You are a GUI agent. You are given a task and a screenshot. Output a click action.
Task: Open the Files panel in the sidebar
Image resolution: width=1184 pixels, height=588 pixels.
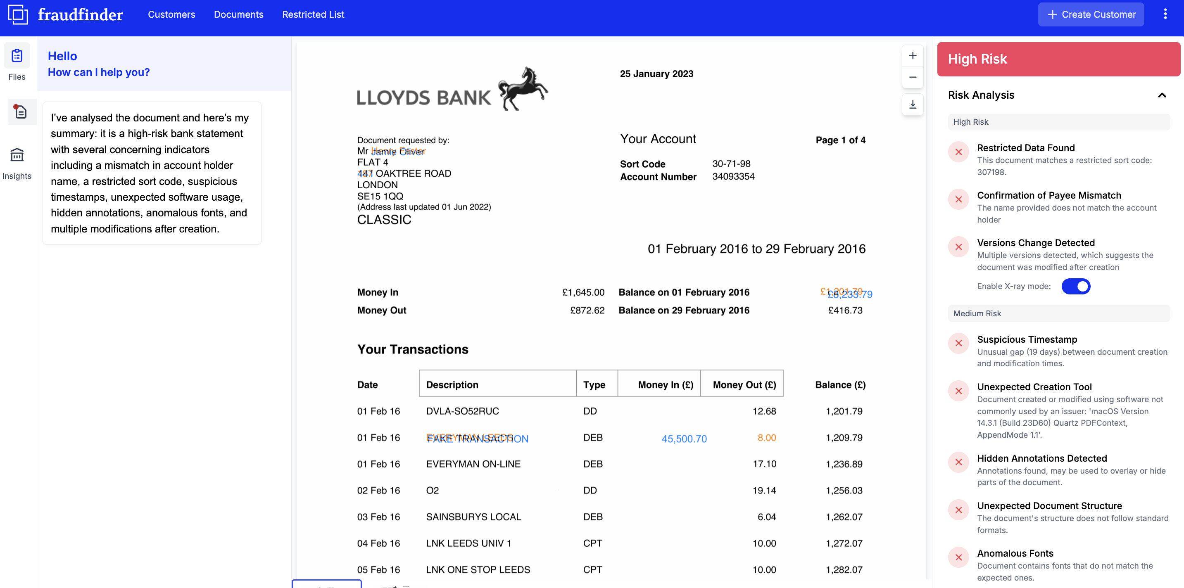(17, 62)
